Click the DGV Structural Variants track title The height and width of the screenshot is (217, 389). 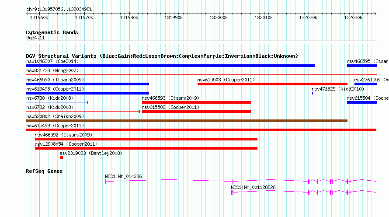click(x=162, y=56)
